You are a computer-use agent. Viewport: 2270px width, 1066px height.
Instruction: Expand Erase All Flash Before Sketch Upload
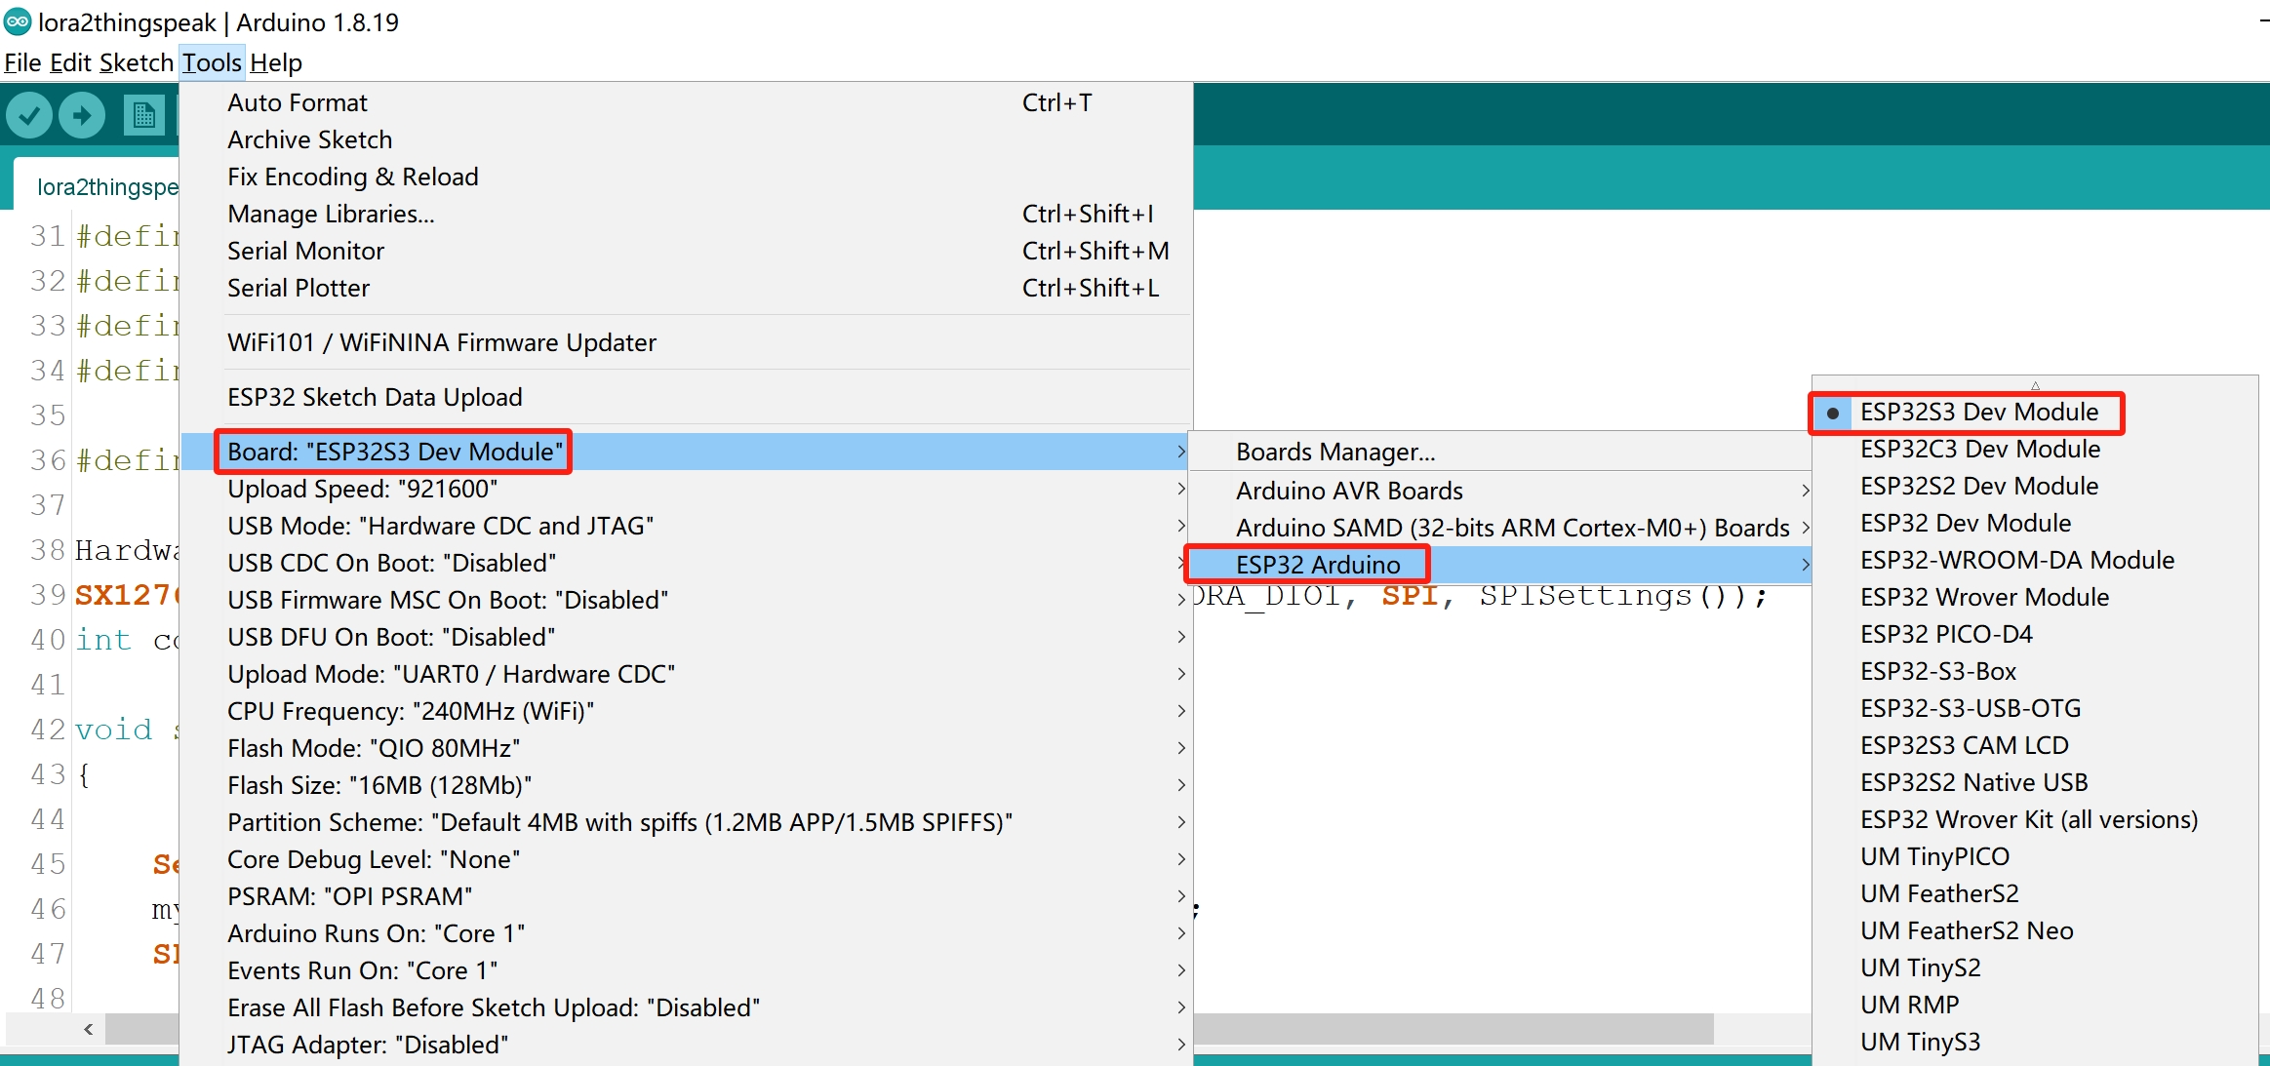(687, 1007)
